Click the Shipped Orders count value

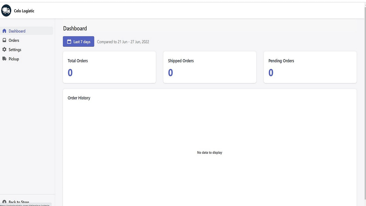coord(170,73)
